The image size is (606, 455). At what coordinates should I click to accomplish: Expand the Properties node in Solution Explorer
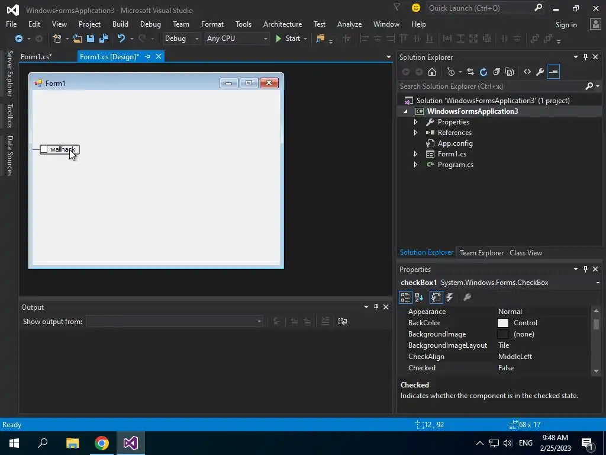[415, 122]
